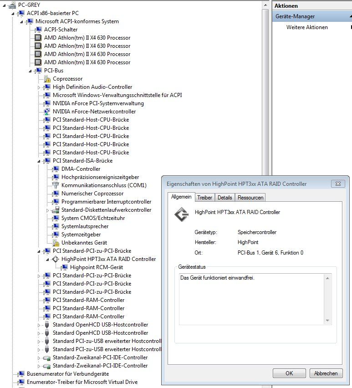352x388 pixels.
Task: Click the HighPoint logo in the properties dialog
Action: (182, 214)
